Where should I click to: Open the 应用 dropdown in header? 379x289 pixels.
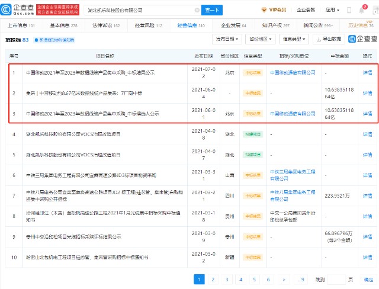[332, 10]
